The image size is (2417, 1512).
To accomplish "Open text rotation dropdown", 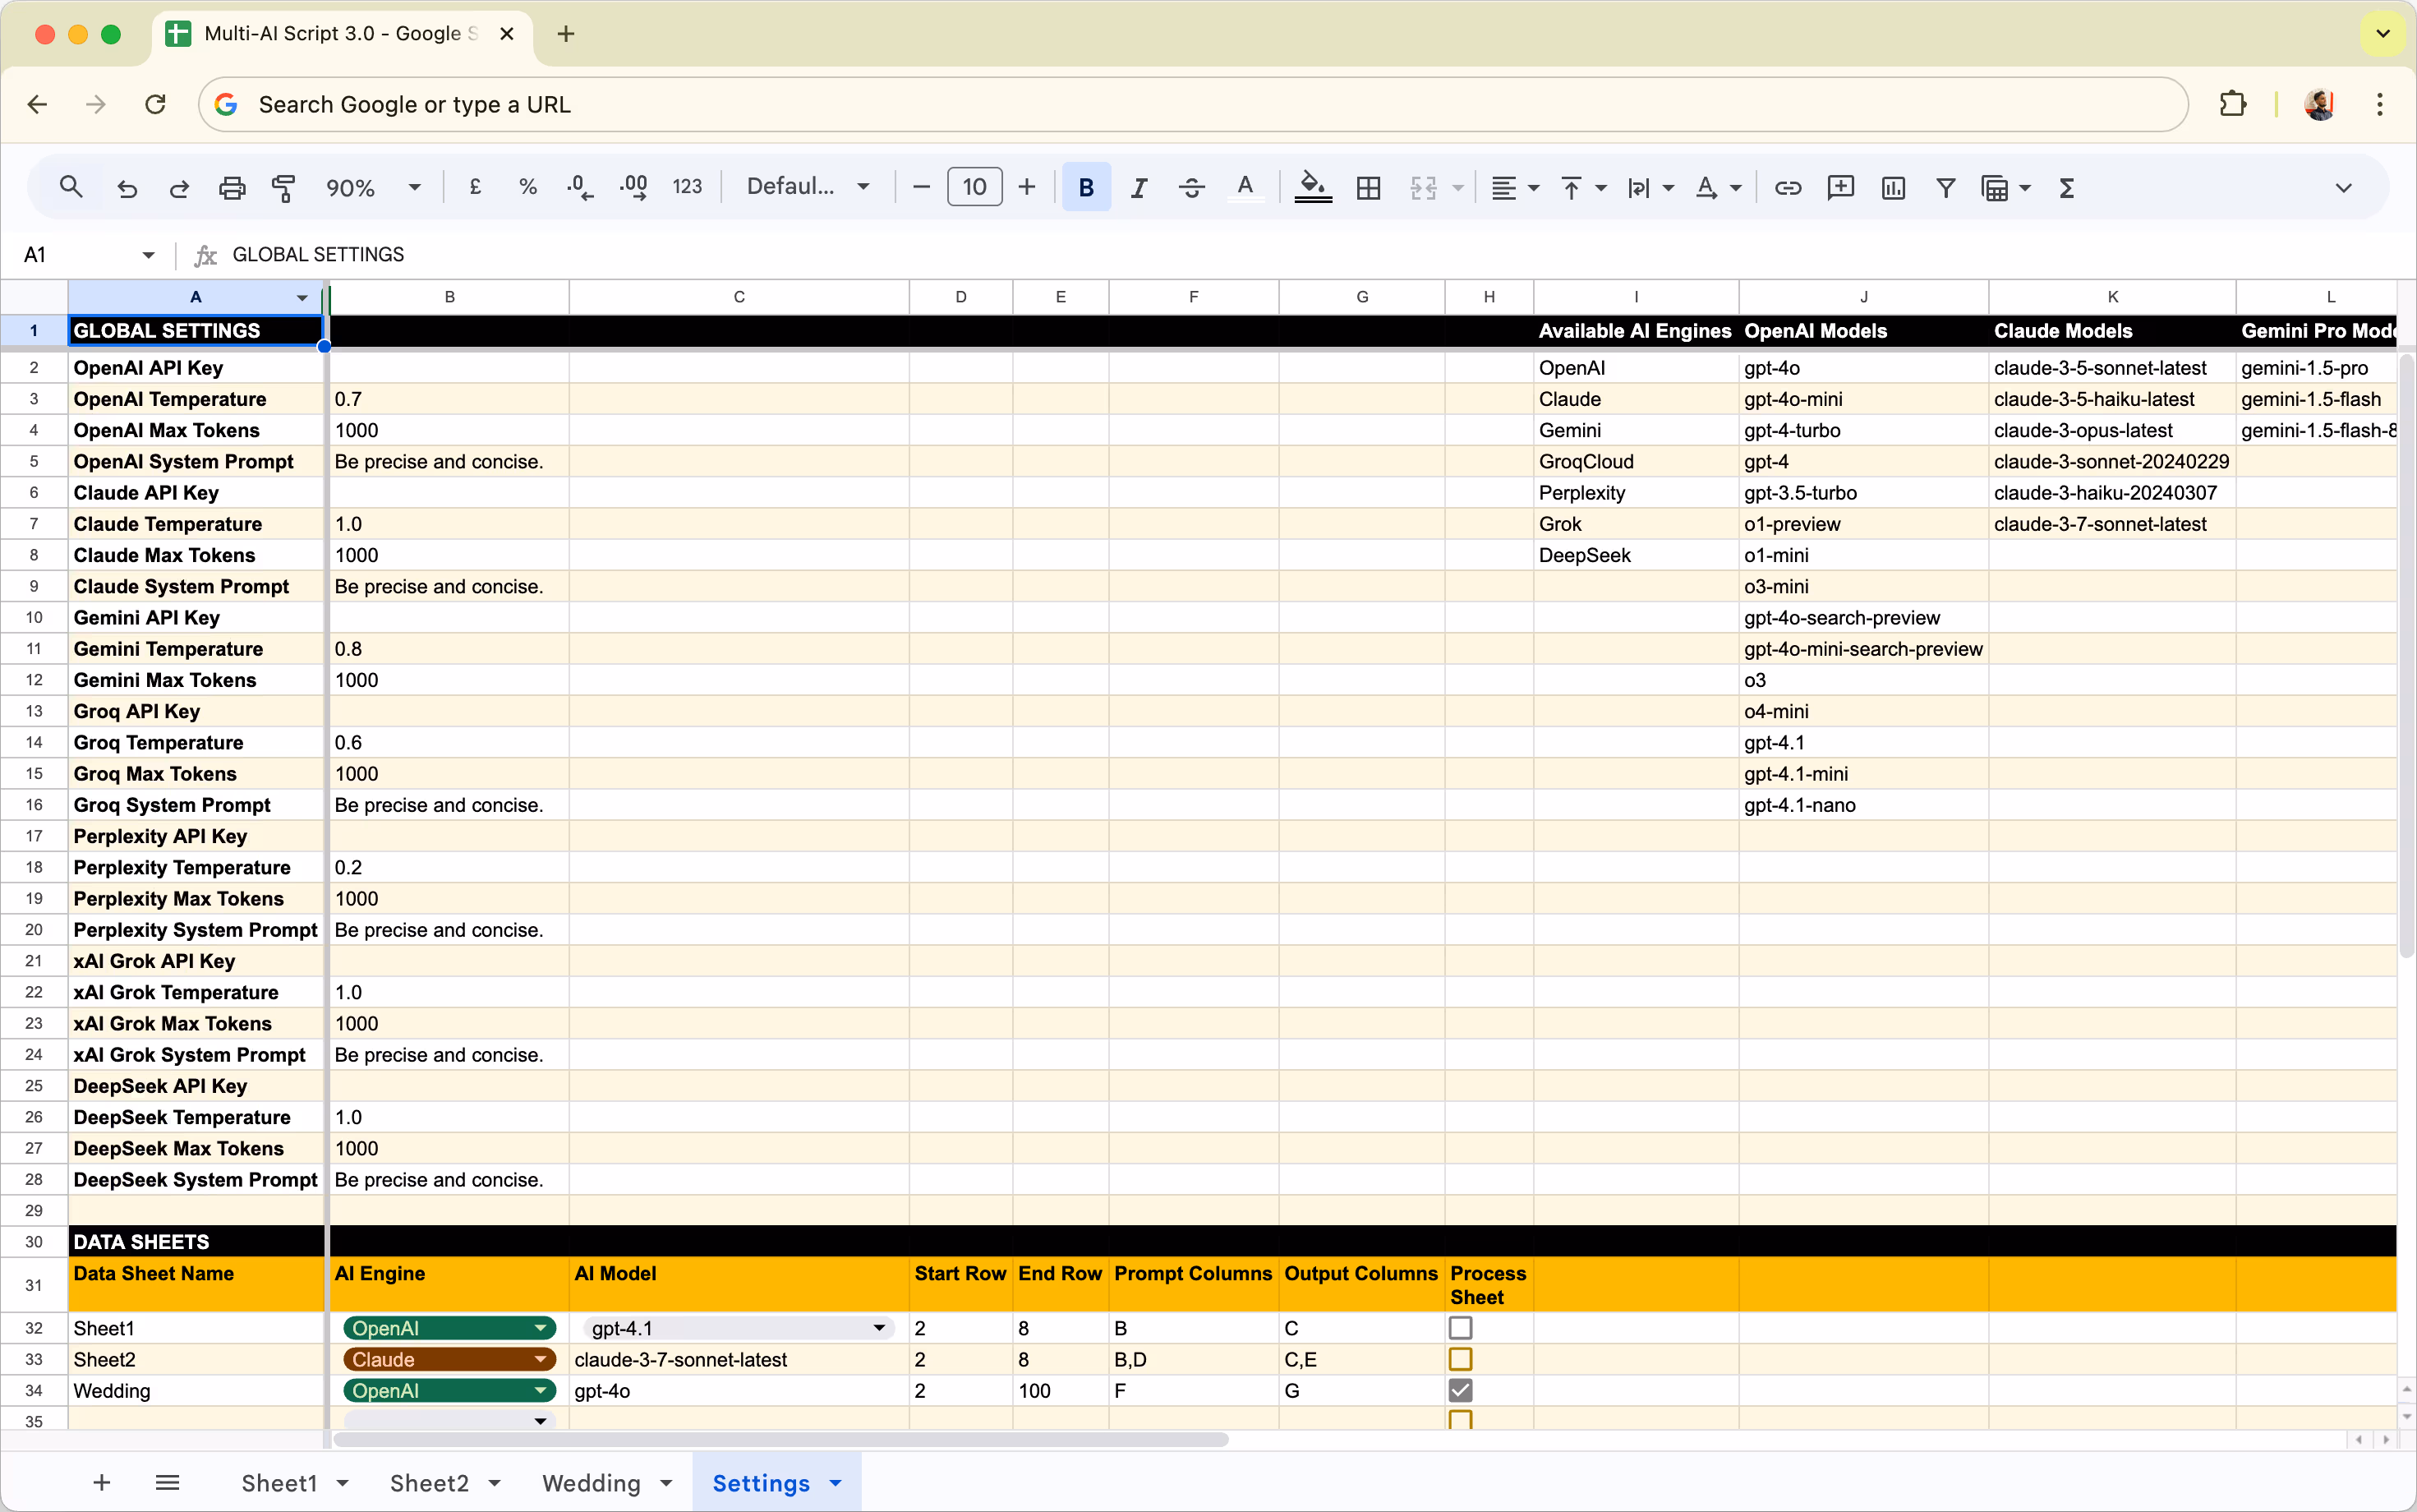I will (1719, 187).
